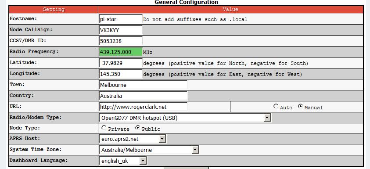Click the Longitude input field

121,74
